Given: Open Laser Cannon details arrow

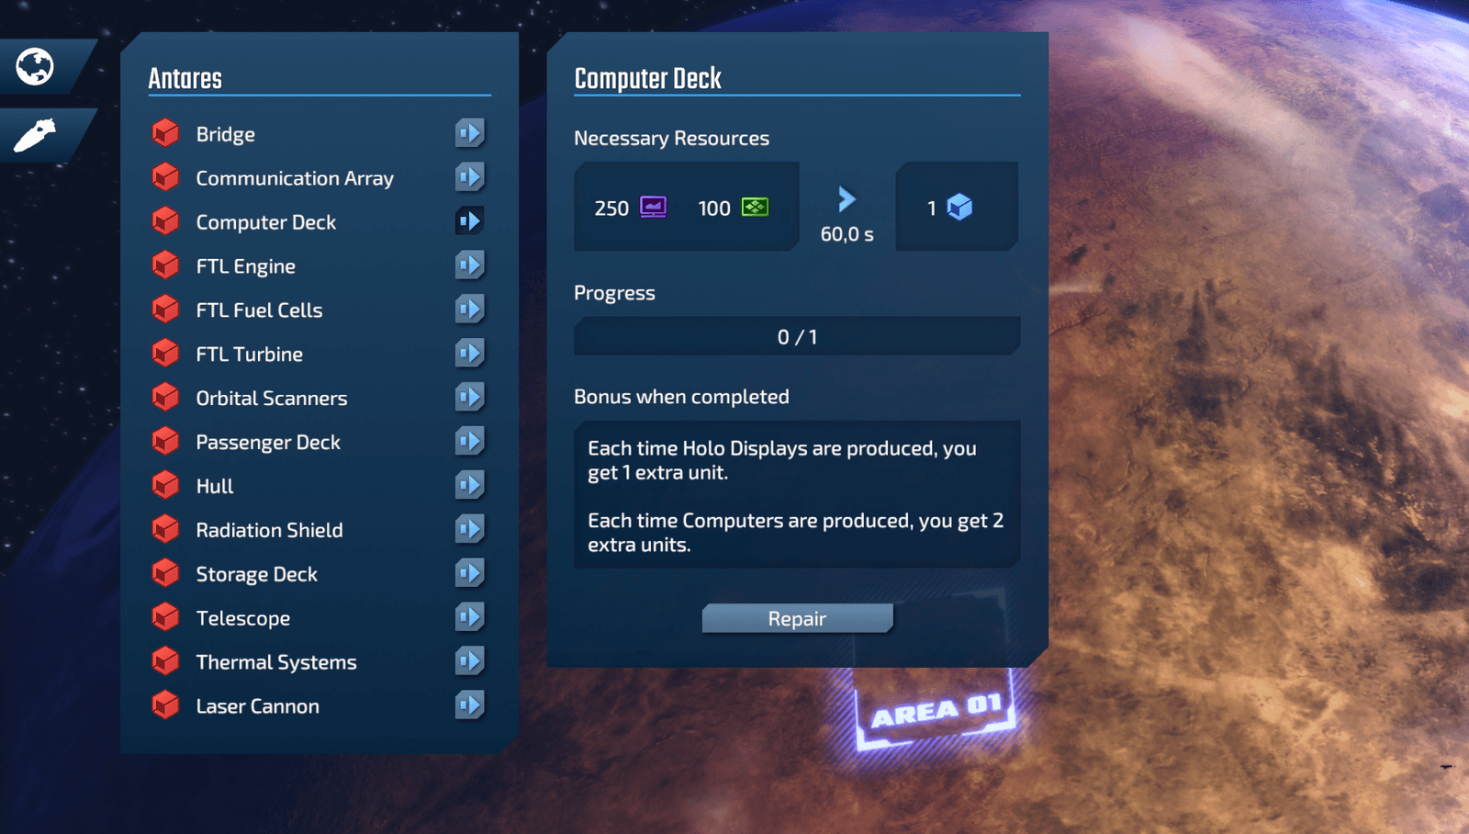Looking at the screenshot, I should tap(469, 705).
